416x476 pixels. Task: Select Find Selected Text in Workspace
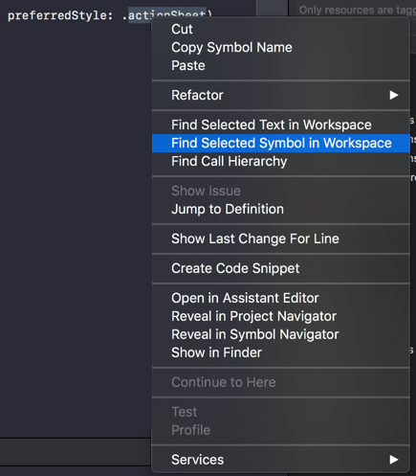(x=280, y=125)
